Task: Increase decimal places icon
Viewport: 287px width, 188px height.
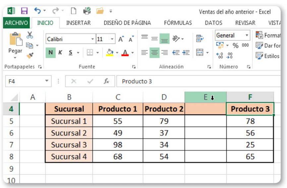Action: coord(219,55)
